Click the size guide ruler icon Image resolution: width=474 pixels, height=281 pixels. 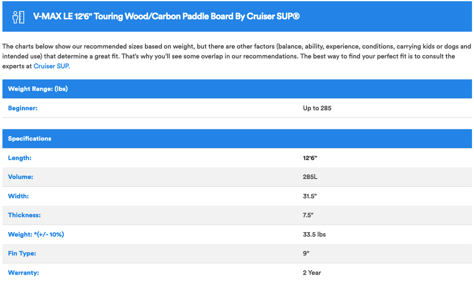(19, 17)
